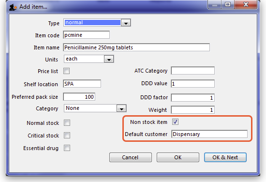Check the Essential drug checkbox
The height and width of the screenshot is (182, 266).
[x=67, y=148]
